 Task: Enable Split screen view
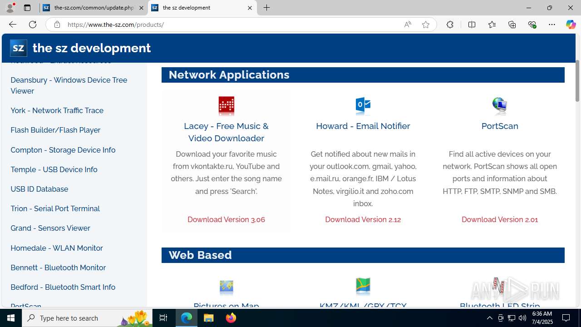coord(472,25)
